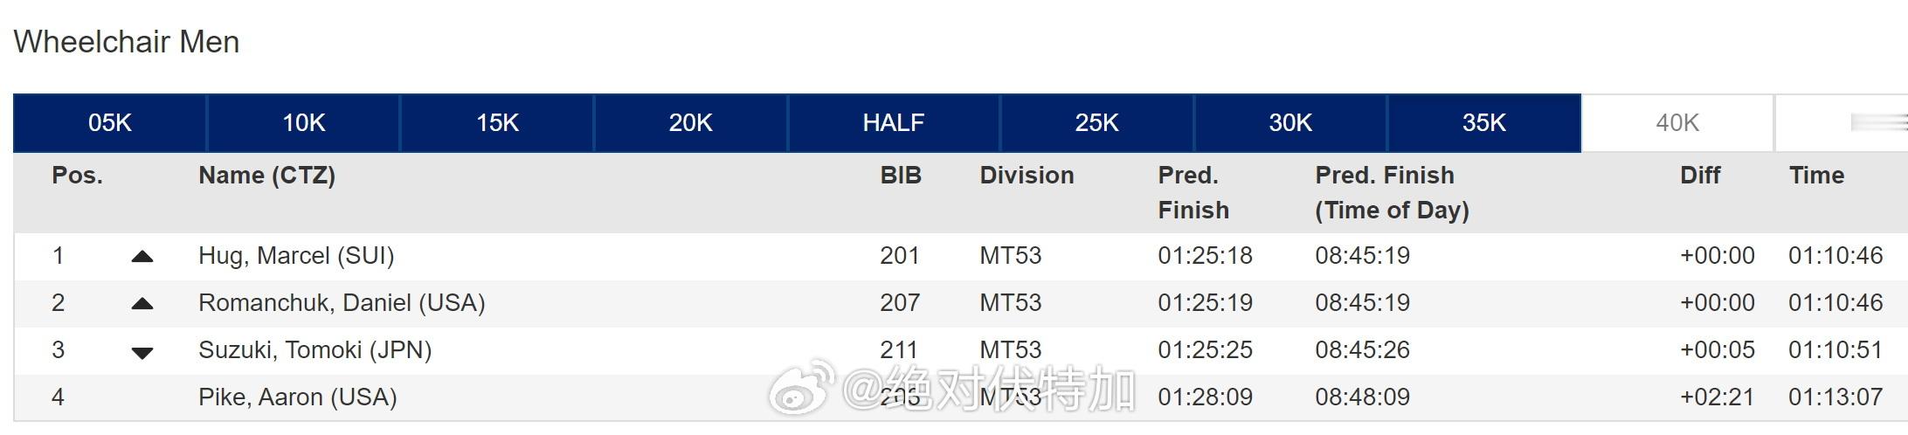The image size is (1908, 435).
Task: Select the 30K split tab
Action: pyautogui.click(x=1290, y=122)
